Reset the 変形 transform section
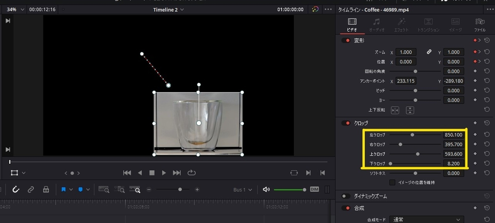This screenshot has width=495, height=223. [x=487, y=40]
